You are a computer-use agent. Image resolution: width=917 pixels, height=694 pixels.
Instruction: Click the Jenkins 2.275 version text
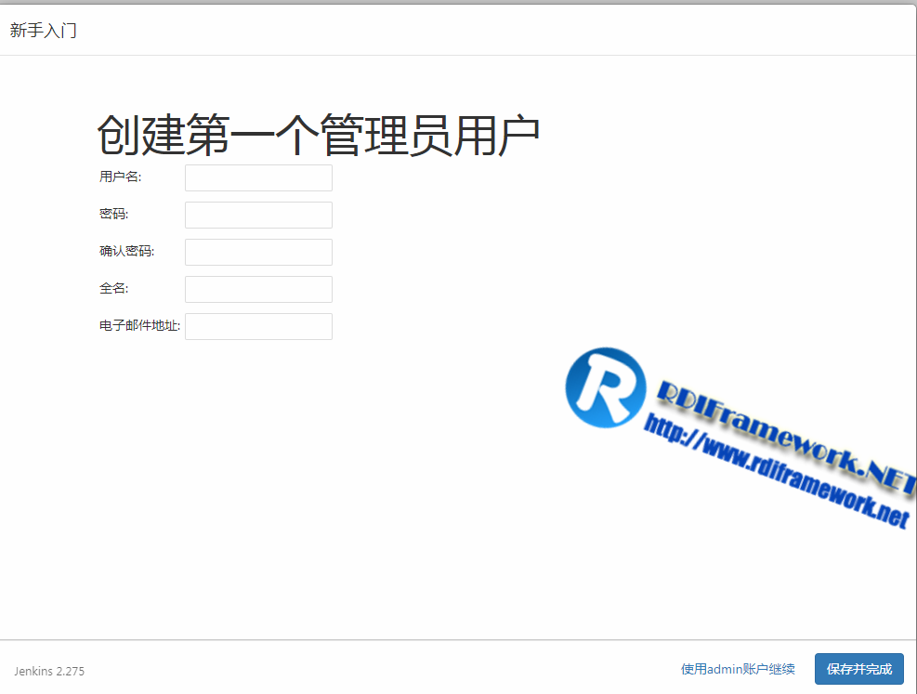50,671
